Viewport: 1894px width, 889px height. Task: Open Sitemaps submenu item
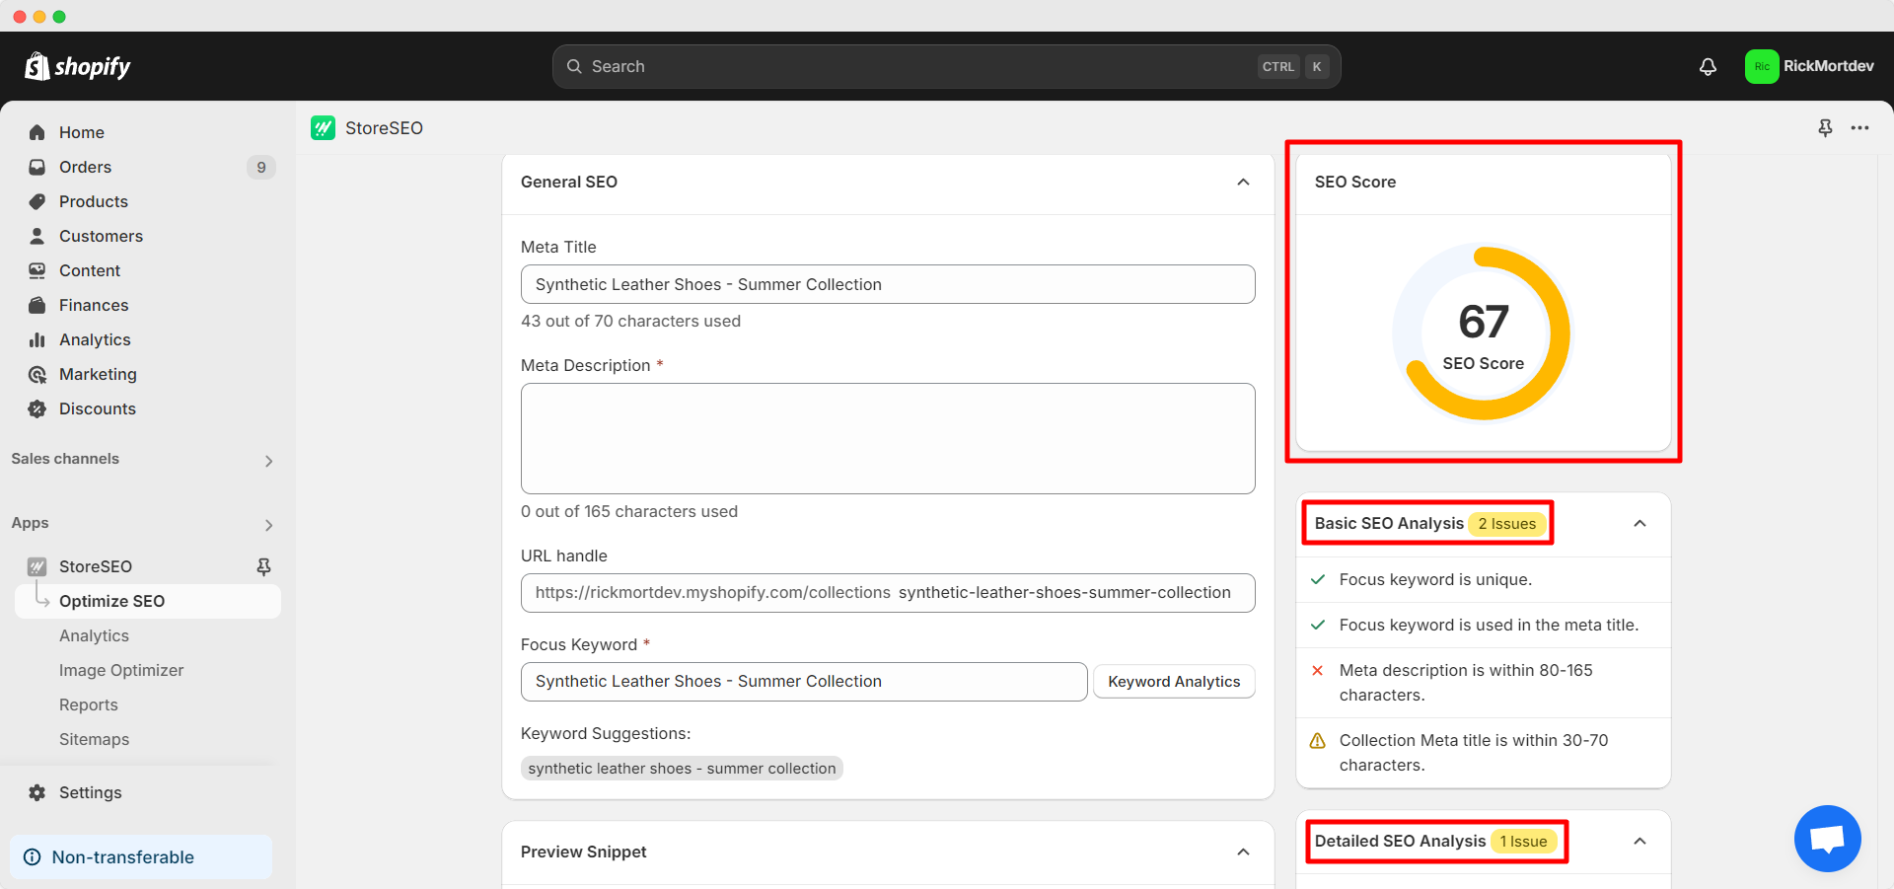(x=94, y=739)
